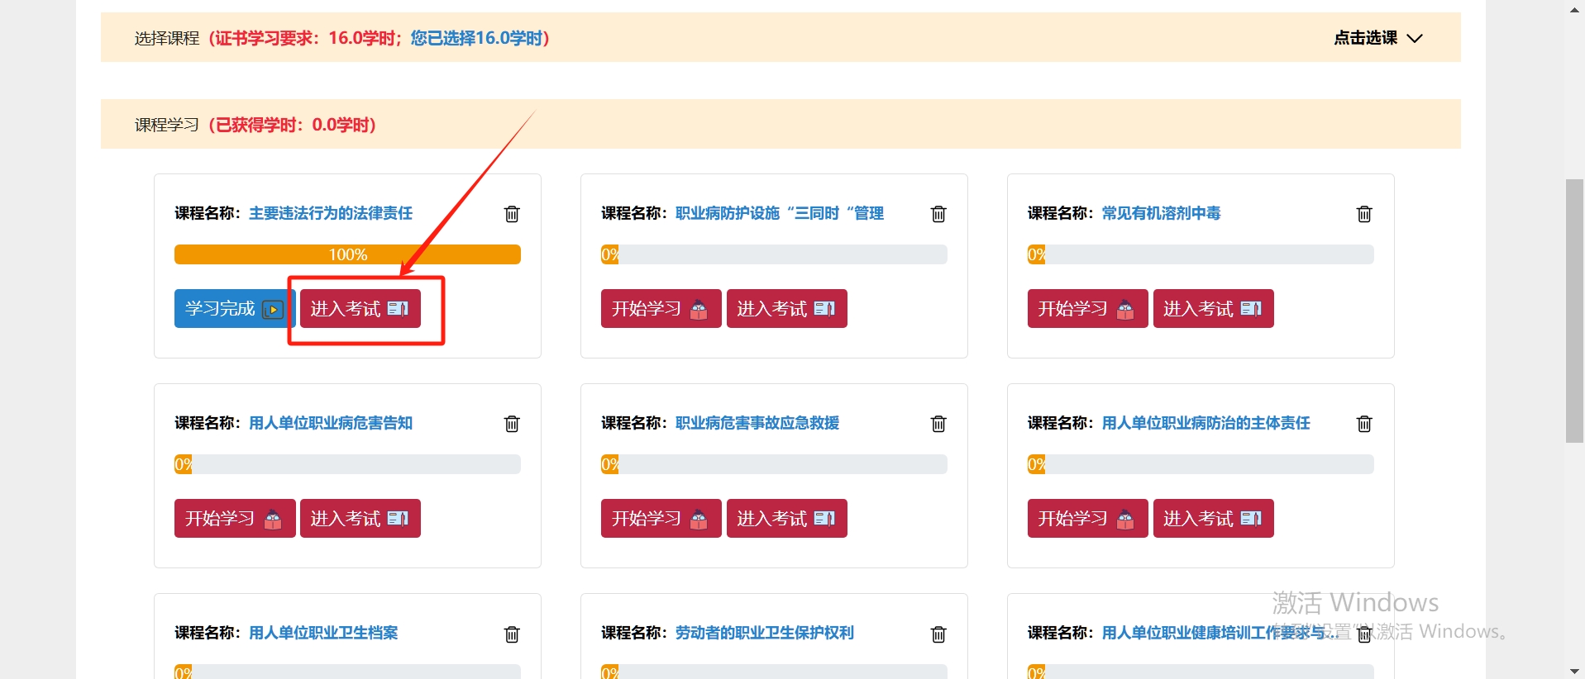Click 开始学习 for 常见有机溶剂中毒
The width and height of the screenshot is (1585, 679).
pos(1088,308)
